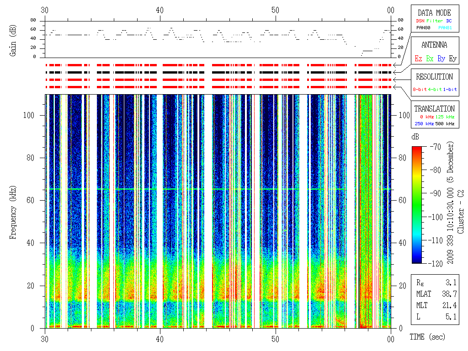Image resolution: width=468 pixels, height=351 pixels.
Task: Select the PAN81 data mode label
Action: coord(445,28)
